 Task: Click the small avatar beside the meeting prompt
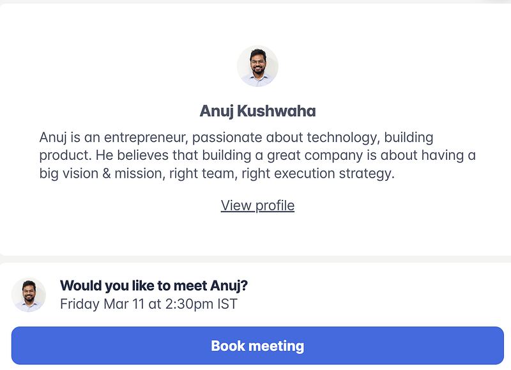click(29, 295)
